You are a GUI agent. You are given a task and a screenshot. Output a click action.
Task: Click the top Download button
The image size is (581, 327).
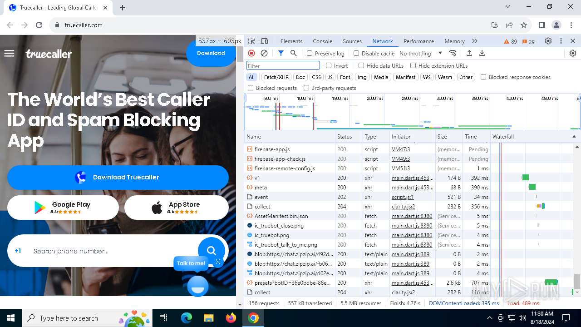(x=211, y=53)
